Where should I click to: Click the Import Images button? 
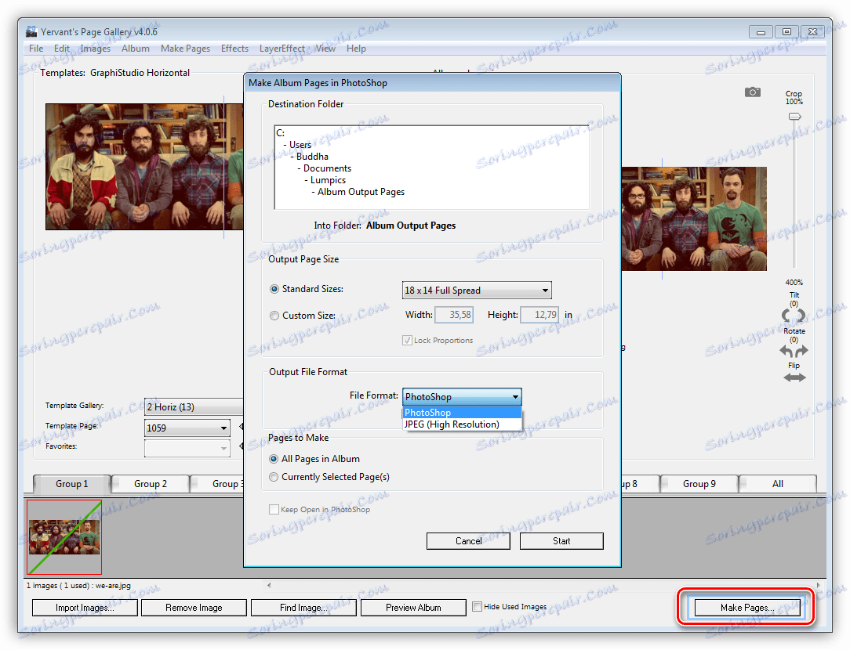[85, 607]
